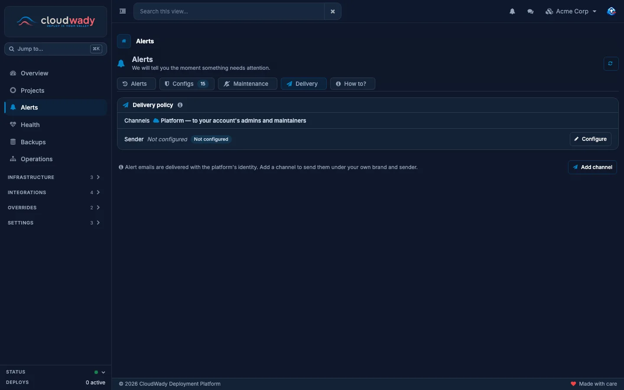Click the green status indicator dot

[96, 372]
